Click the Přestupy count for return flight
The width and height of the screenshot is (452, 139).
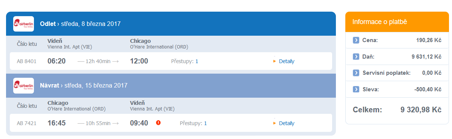pyautogui.click(x=205, y=123)
